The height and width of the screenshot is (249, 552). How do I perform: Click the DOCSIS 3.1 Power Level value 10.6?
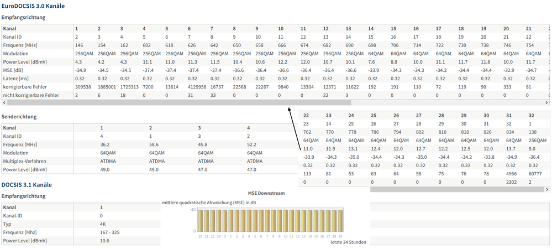tap(105, 241)
